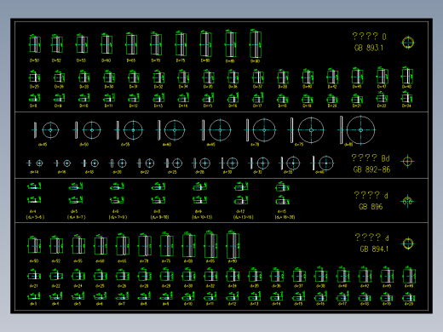Pick the upper d=4 block in GB 896
Image resolution: width=443 pixels, height=332 pixels.
[x=34, y=186]
